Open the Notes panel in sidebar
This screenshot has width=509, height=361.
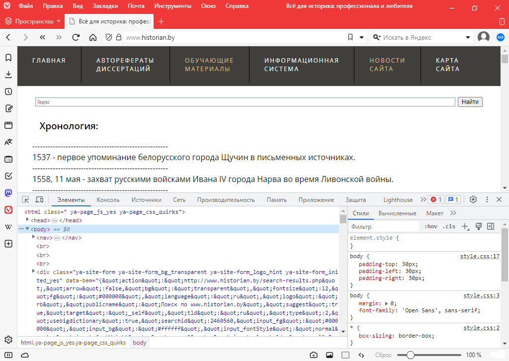point(8,108)
